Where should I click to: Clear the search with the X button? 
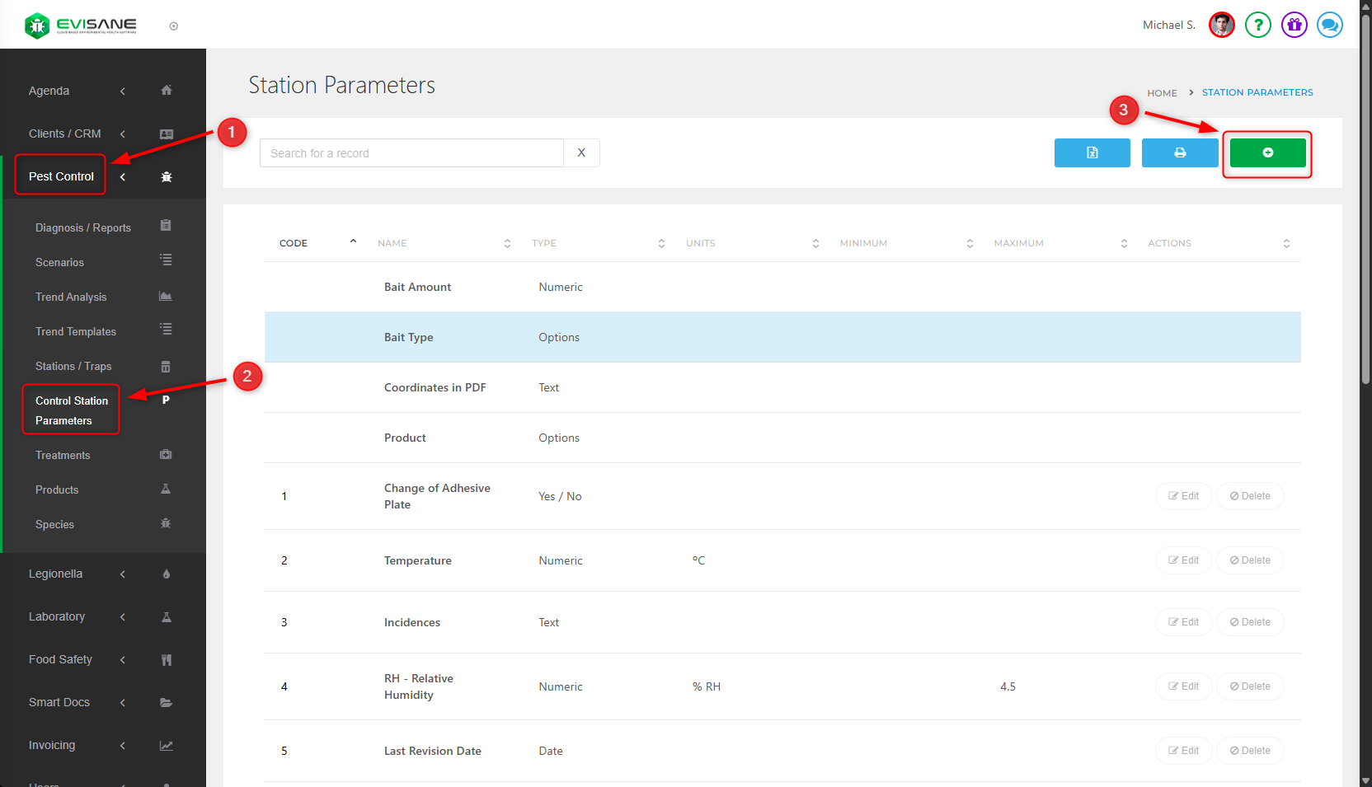point(581,152)
